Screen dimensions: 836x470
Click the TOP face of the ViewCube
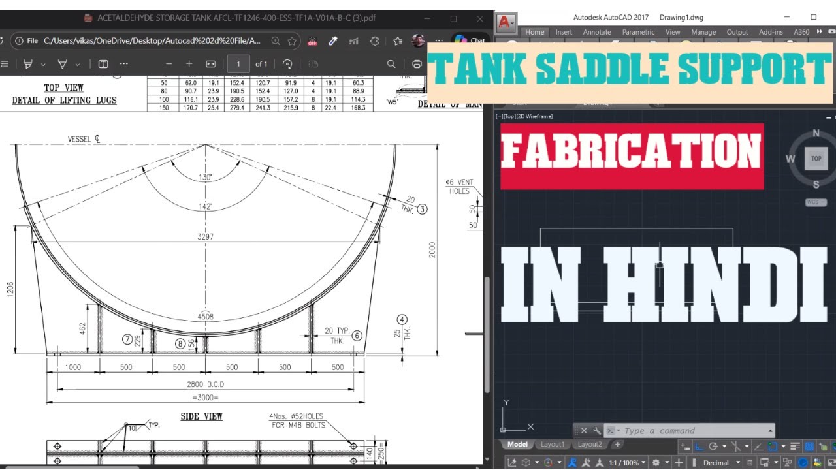(816, 159)
